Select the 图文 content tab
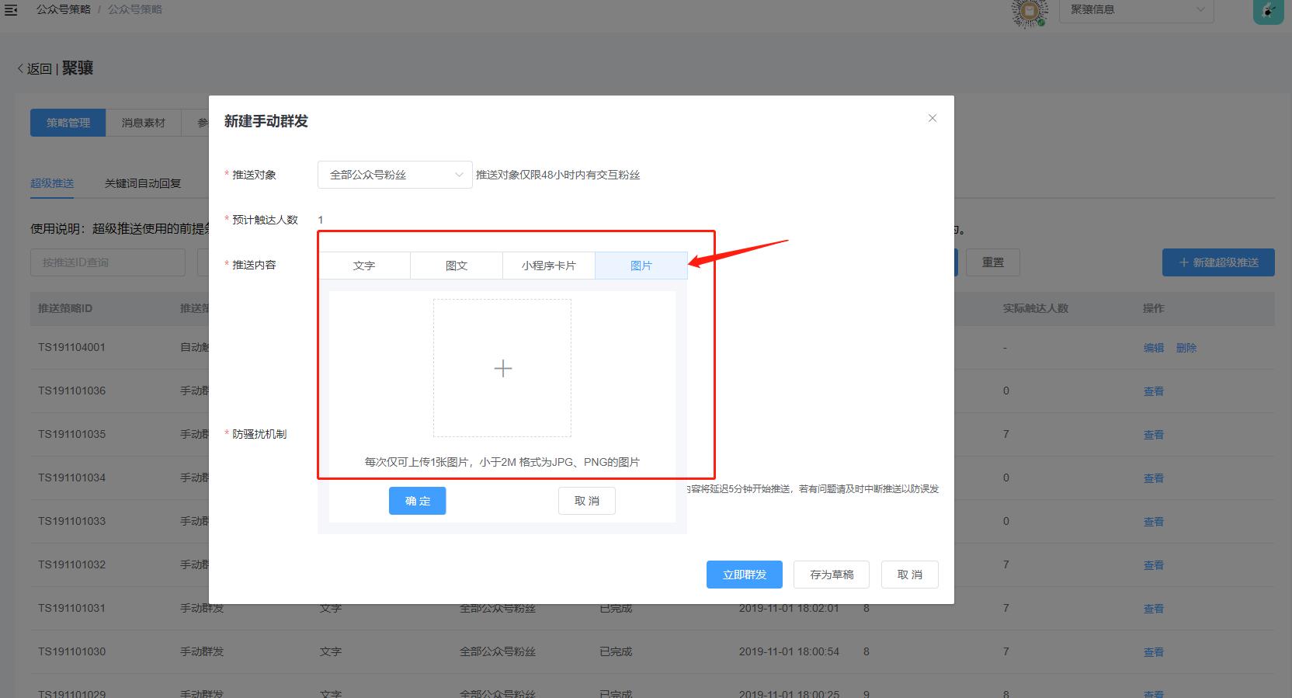This screenshot has height=698, width=1292. click(457, 266)
